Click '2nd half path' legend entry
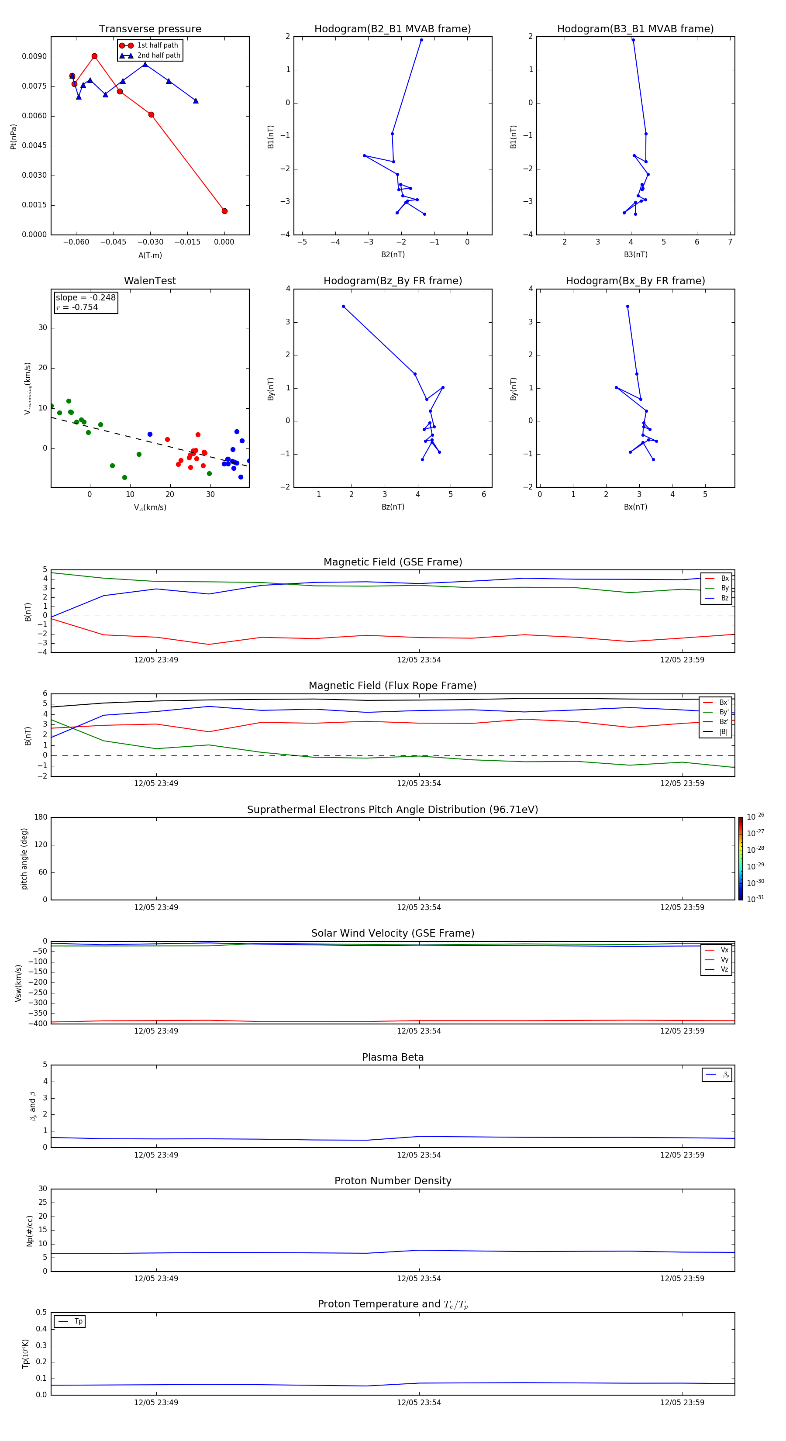The height and width of the screenshot is (1441, 786). (x=150, y=55)
